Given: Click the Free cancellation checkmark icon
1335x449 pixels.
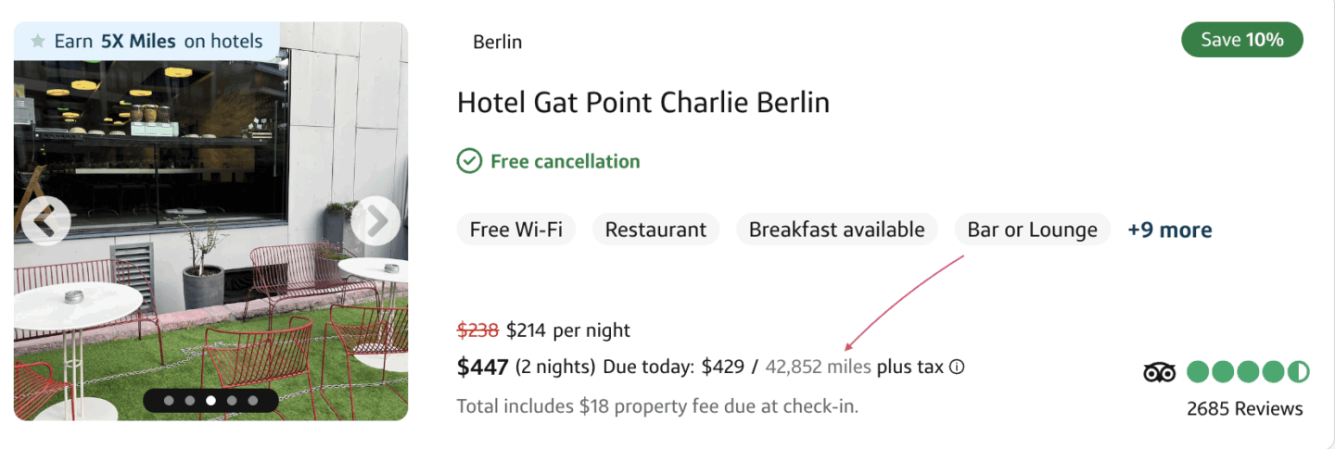Looking at the screenshot, I should (469, 161).
